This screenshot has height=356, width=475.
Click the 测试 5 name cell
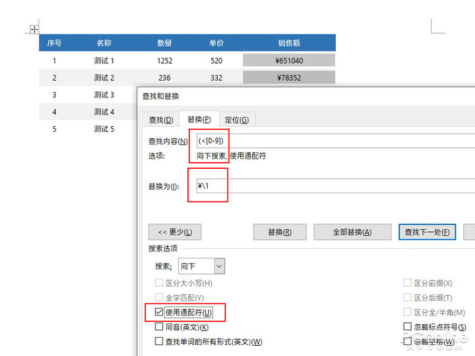coord(104,129)
